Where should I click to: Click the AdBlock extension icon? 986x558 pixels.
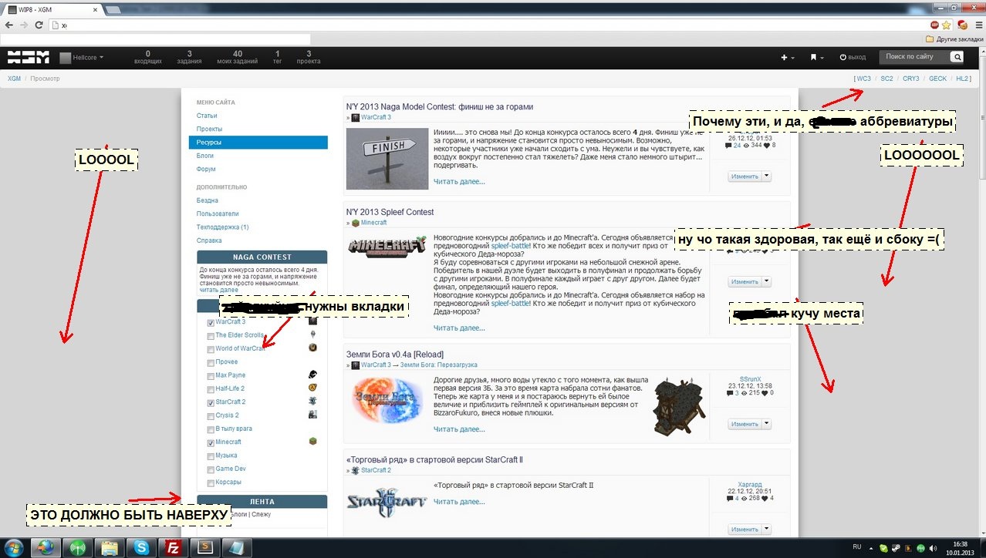pyautogui.click(x=934, y=25)
